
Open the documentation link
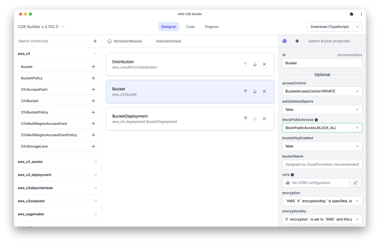pos(350,55)
